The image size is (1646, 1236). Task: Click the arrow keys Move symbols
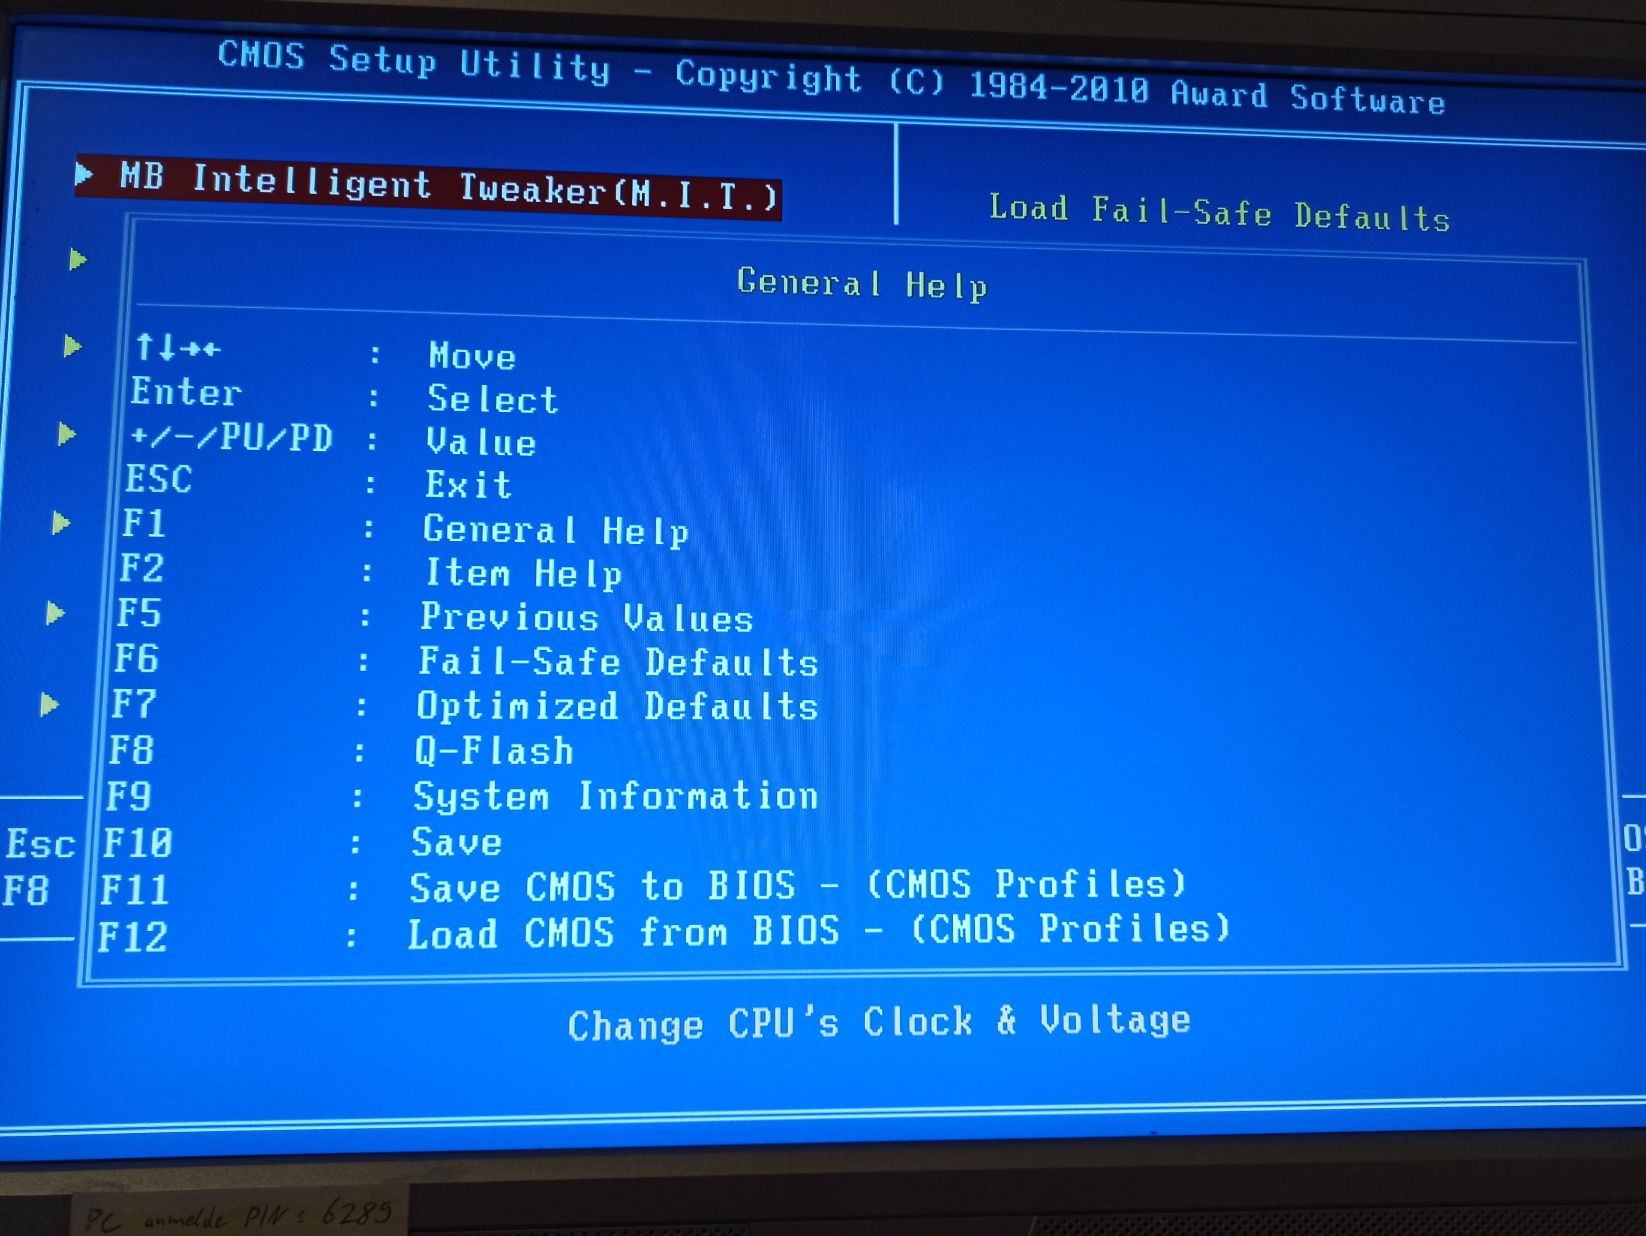(x=178, y=348)
